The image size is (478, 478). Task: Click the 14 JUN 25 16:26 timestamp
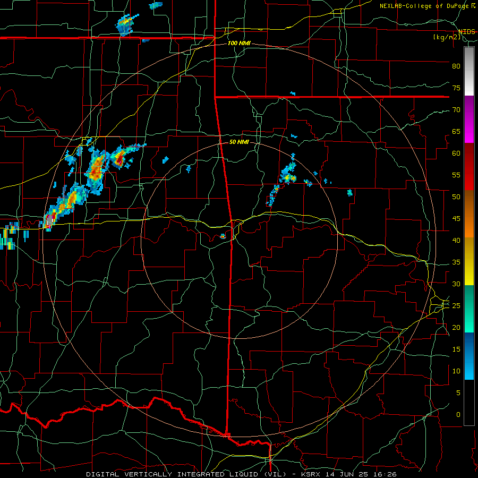(361, 474)
